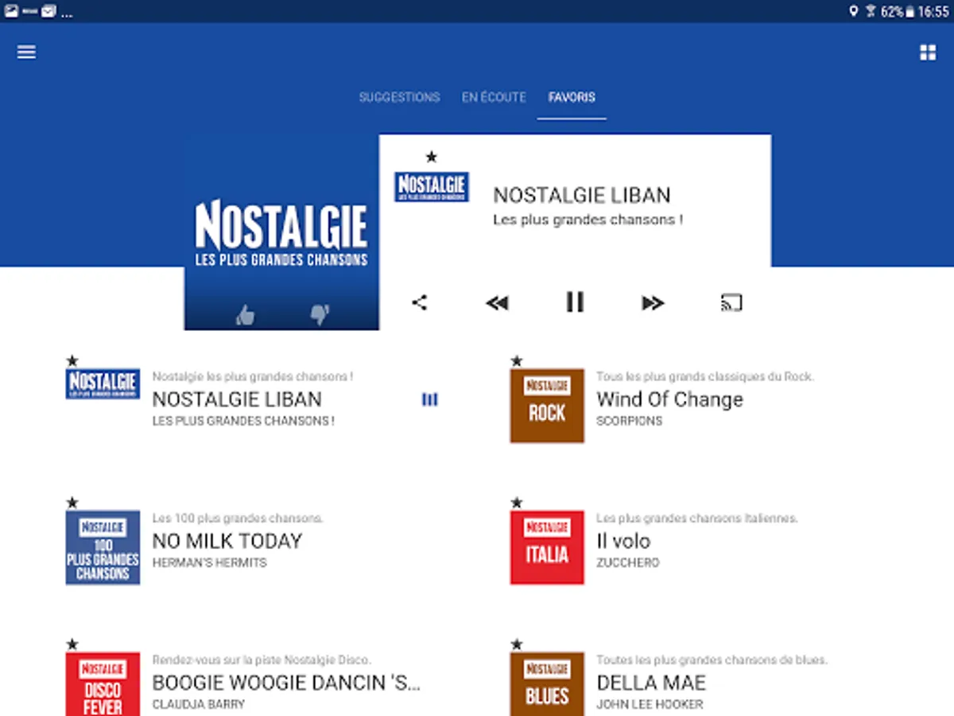Toggle favorite star for Disco Fever

[72, 644]
